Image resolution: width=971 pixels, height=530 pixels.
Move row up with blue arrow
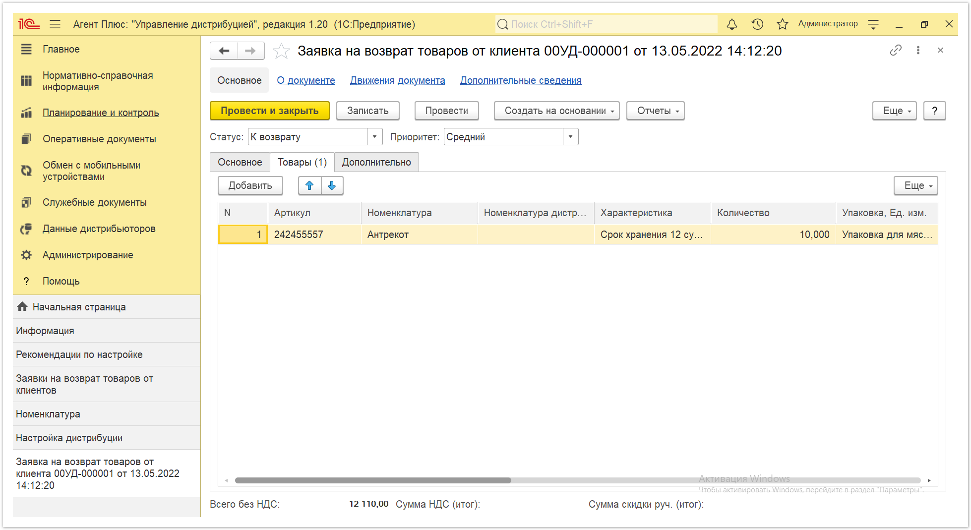309,185
